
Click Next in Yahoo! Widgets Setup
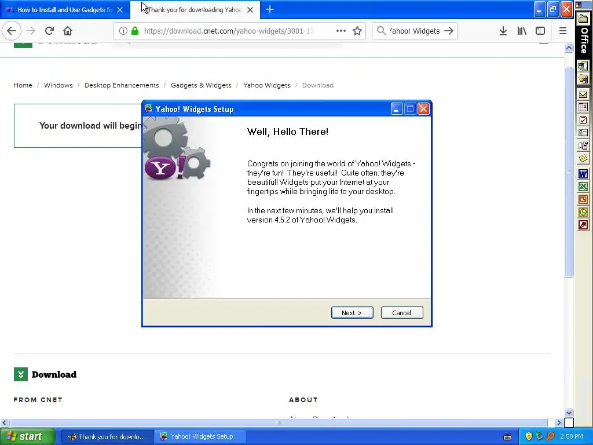352,312
